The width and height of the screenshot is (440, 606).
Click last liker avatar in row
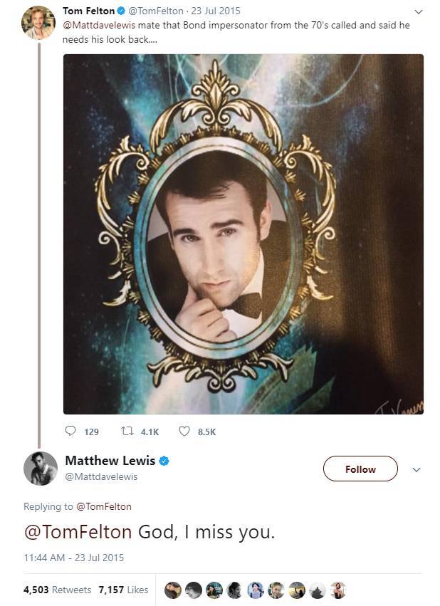click(339, 590)
